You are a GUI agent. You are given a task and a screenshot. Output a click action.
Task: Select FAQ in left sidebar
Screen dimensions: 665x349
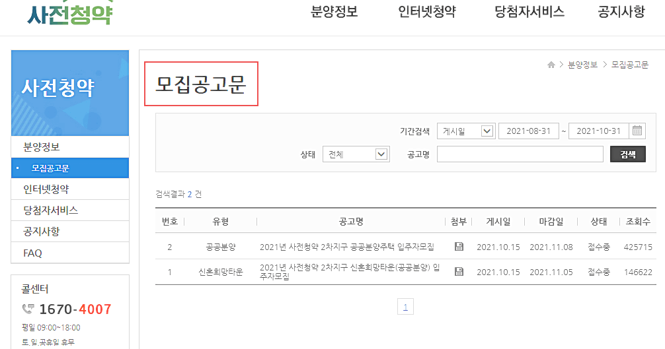pos(70,253)
